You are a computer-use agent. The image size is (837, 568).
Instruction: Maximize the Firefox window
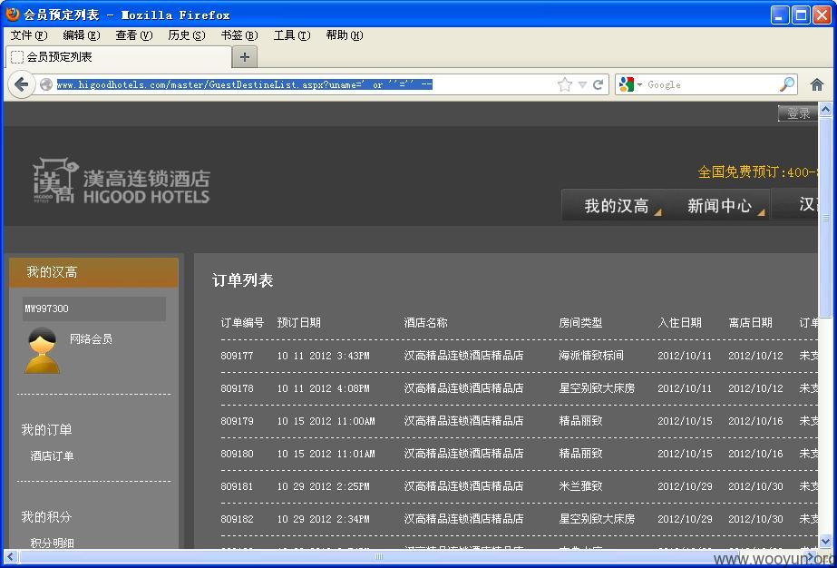801,15
